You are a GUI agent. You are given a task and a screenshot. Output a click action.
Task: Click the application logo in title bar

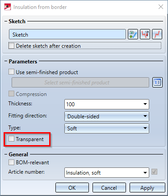point(8,7)
